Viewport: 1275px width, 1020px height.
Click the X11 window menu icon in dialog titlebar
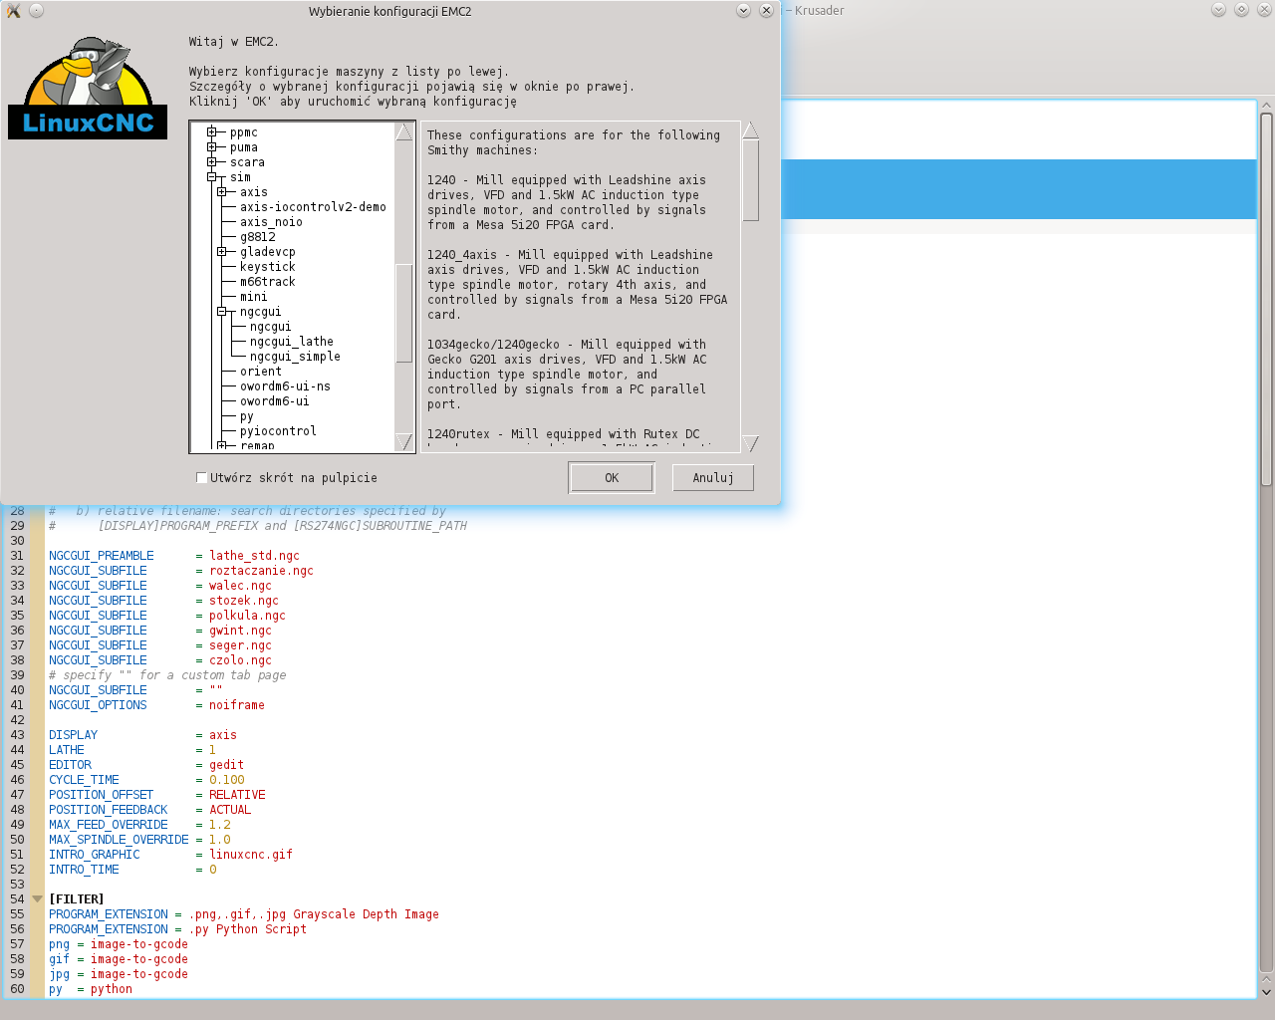[x=14, y=10]
